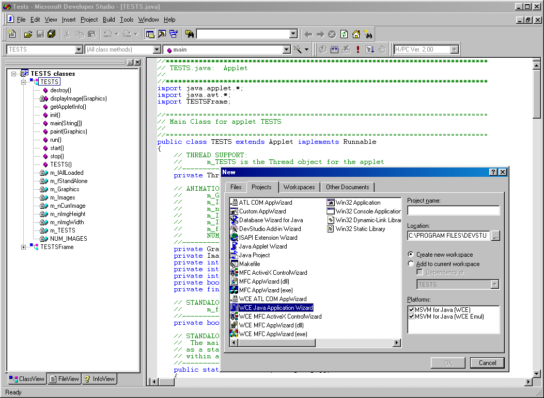Click the OK button in New dialog
This screenshot has width=544, height=398.
(x=448, y=363)
